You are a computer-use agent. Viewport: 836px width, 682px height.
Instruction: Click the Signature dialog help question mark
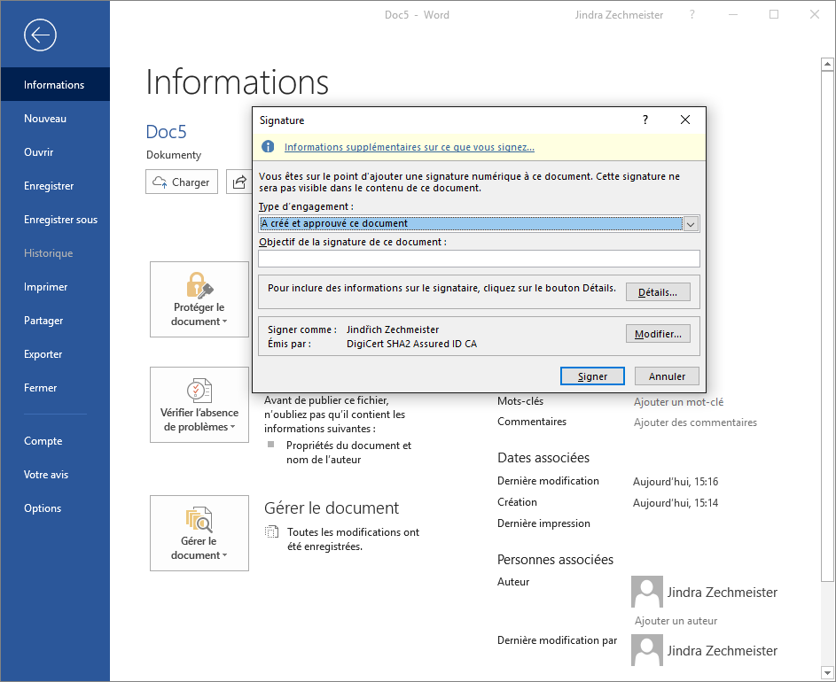coord(645,120)
